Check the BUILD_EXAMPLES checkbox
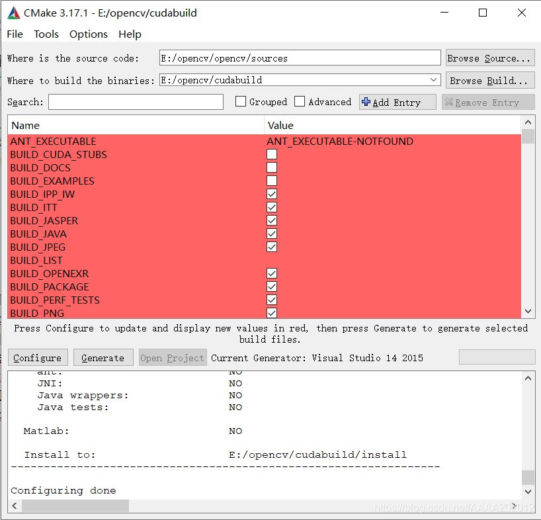541x520 pixels. tap(272, 181)
